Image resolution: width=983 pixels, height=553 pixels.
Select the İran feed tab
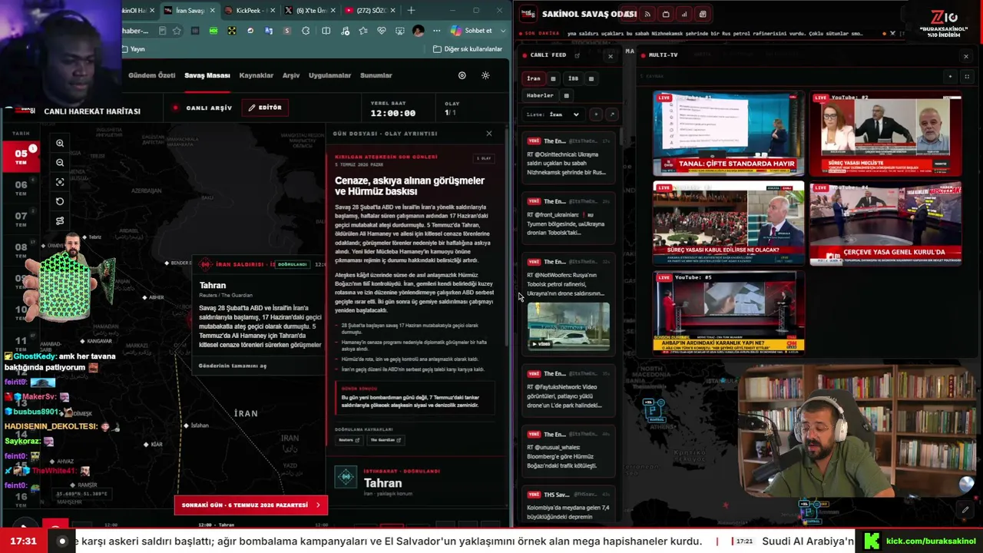click(534, 78)
